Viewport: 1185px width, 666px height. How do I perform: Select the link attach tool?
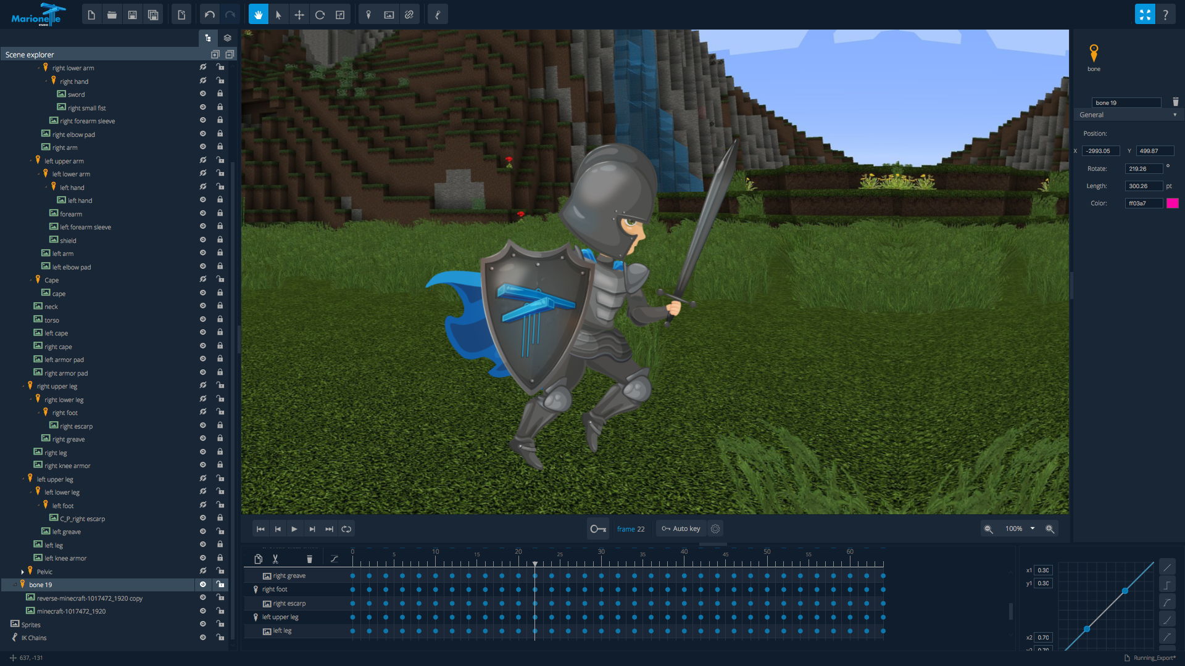point(409,15)
